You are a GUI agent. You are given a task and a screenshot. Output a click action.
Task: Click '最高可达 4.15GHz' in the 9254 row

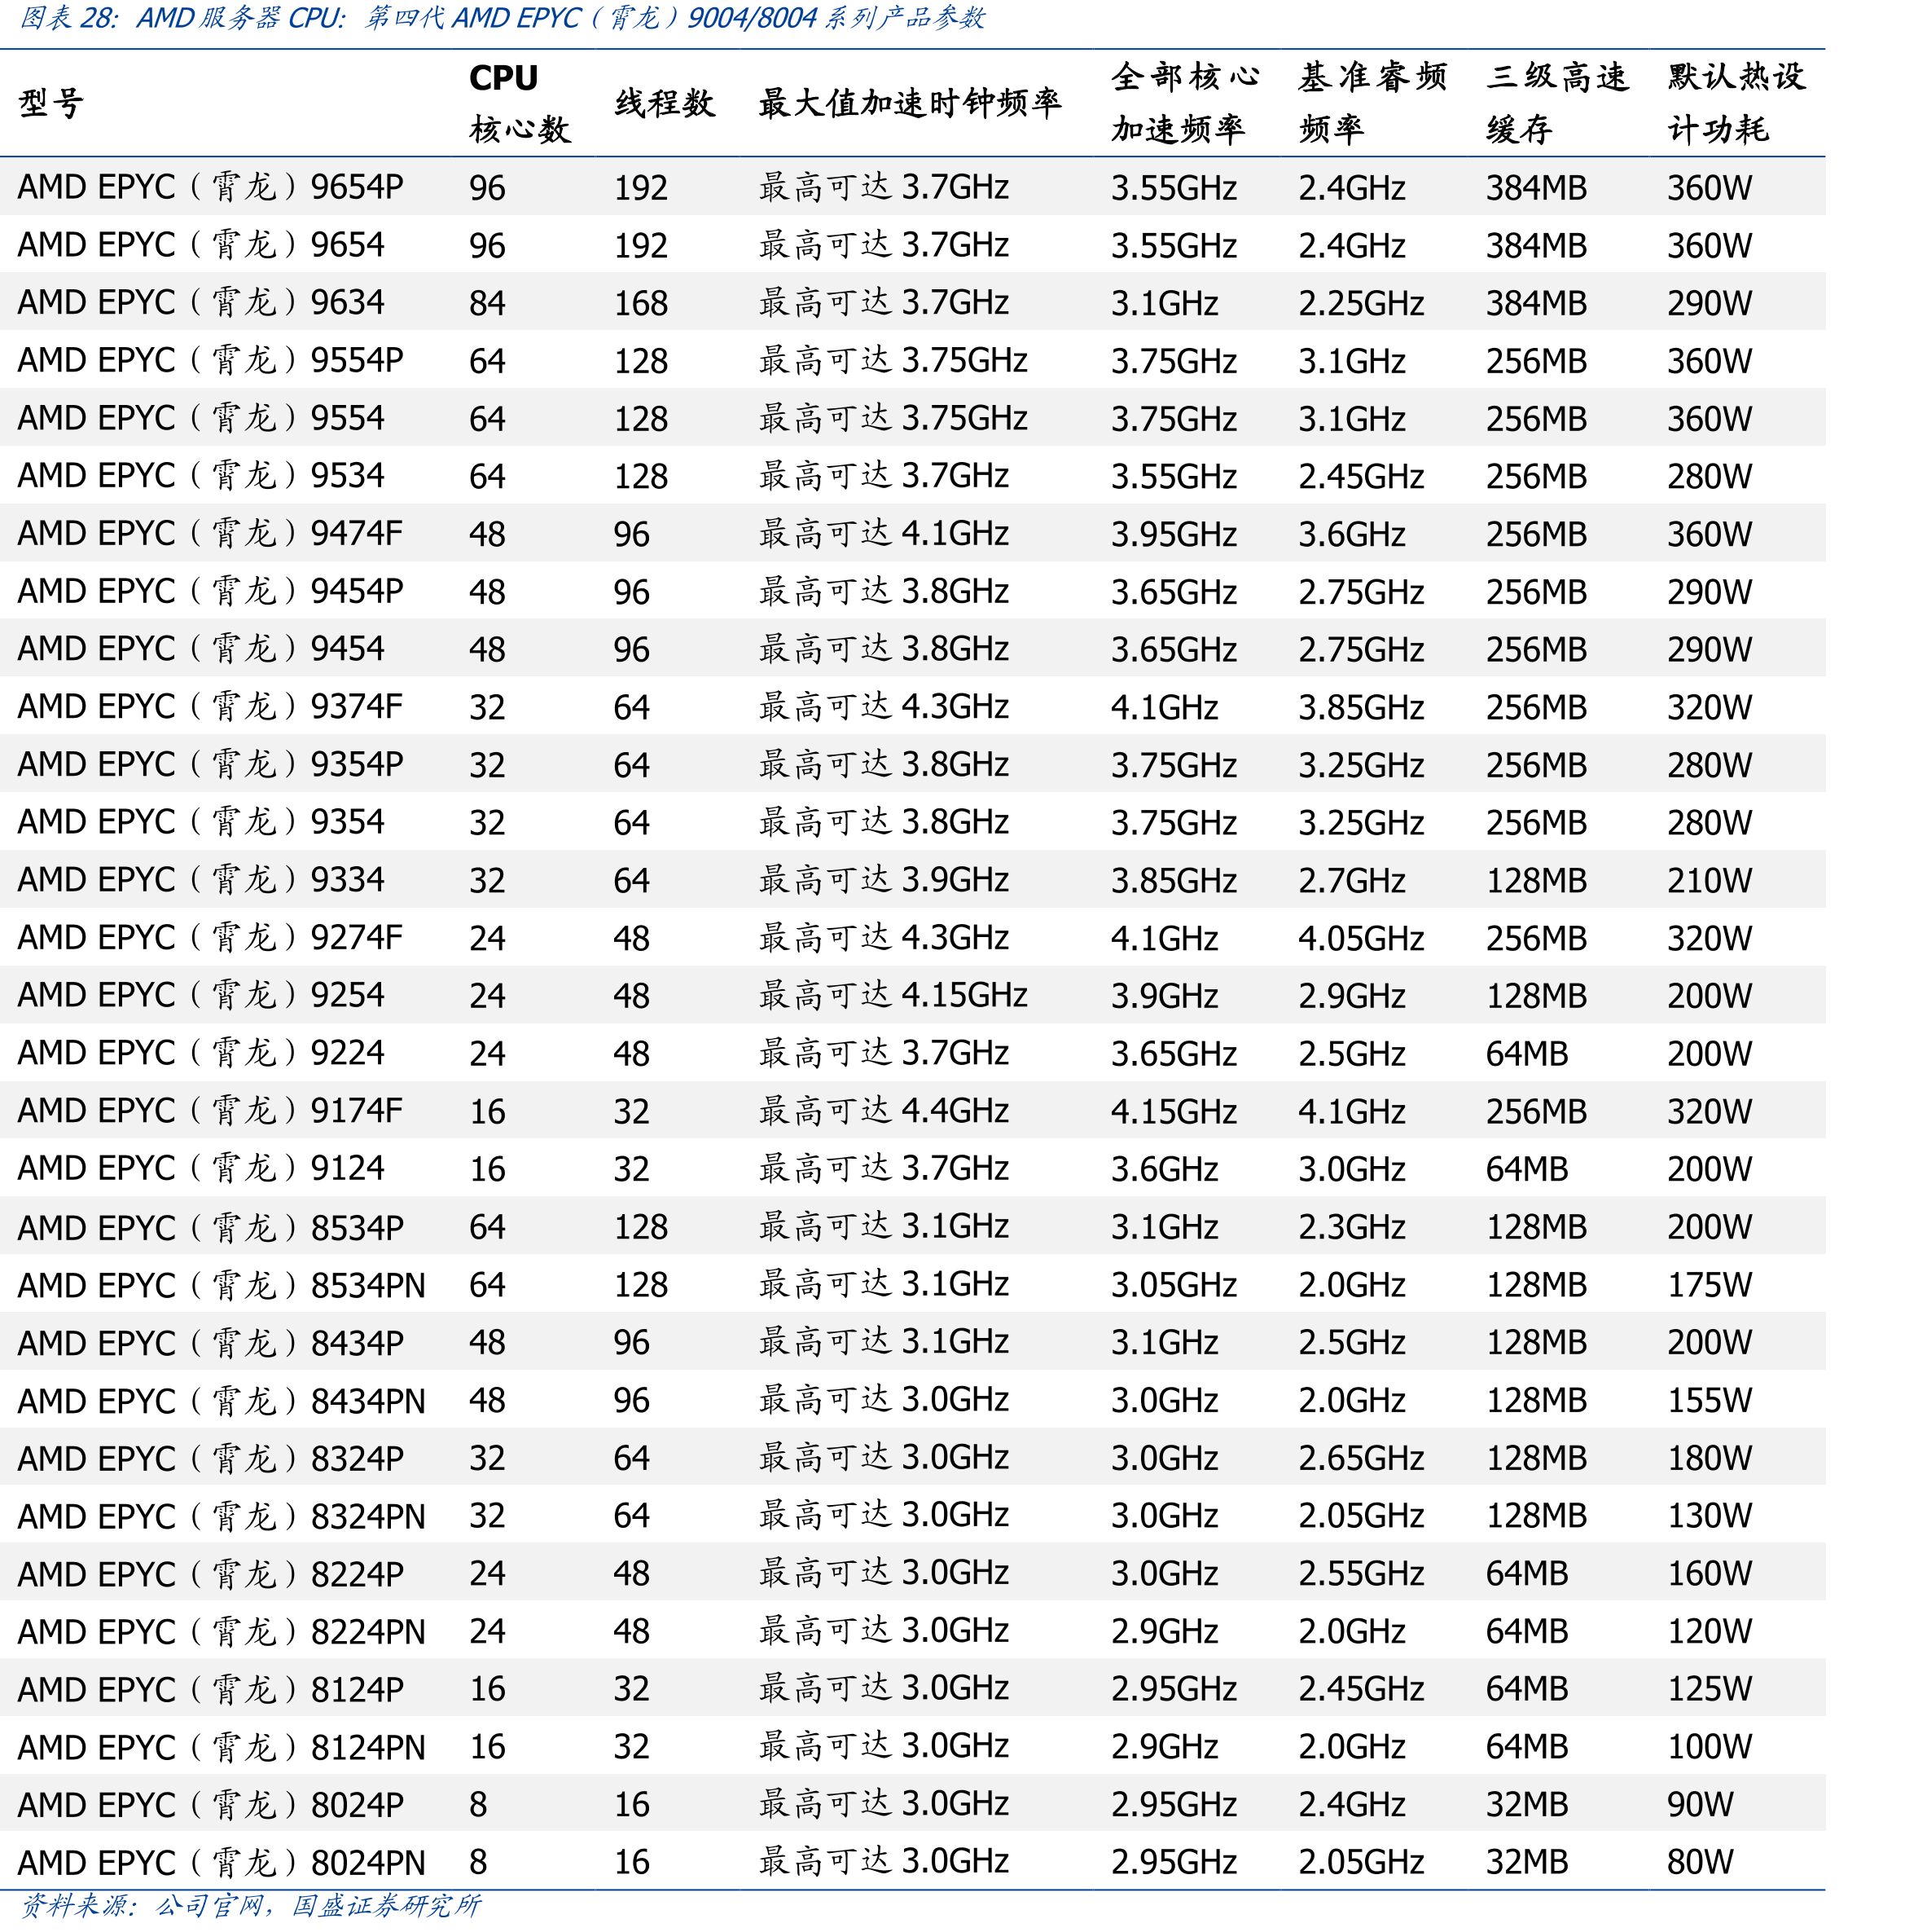click(893, 996)
